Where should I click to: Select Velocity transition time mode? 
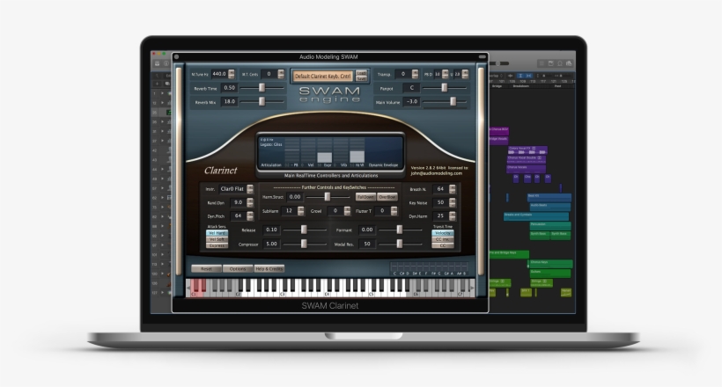443,233
